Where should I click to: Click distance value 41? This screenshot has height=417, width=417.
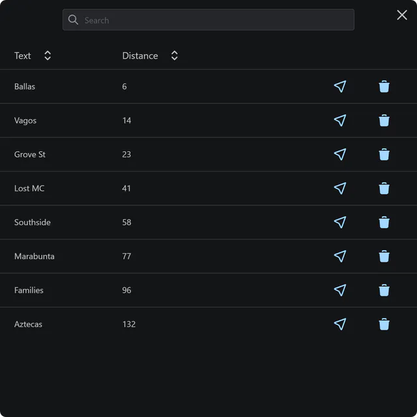point(126,188)
